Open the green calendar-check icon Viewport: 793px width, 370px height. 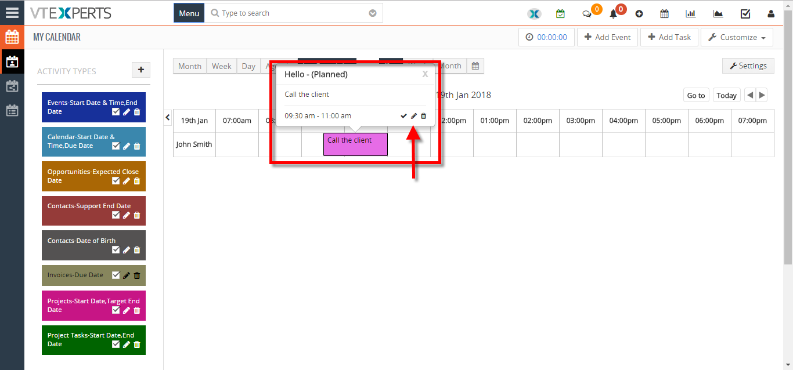pyautogui.click(x=560, y=14)
